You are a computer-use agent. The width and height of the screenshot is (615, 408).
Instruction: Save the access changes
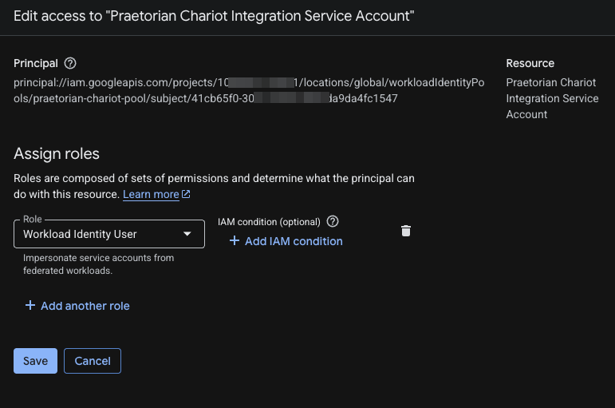click(35, 361)
